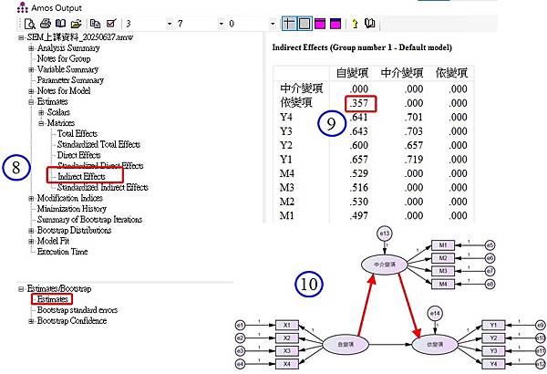Click the X1 indicator box in diagram
Screen dimensions: 547x374
(x=287, y=325)
